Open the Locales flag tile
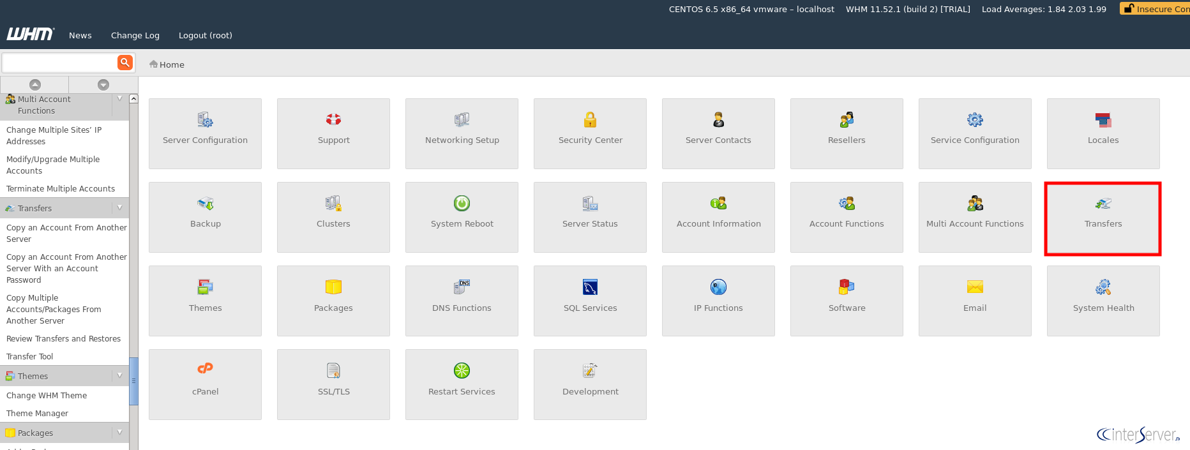 pyautogui.click(x=1103, y=133)
